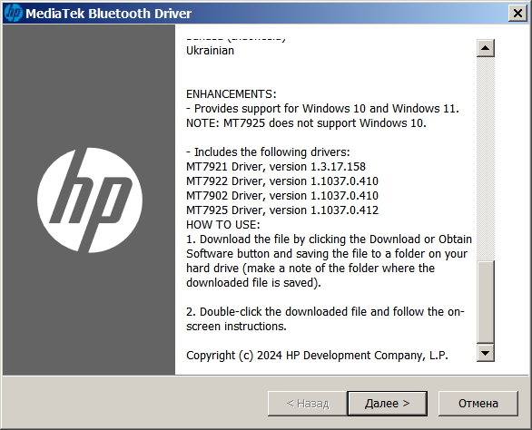Click the ENHANCEMENTS: heading in the notes
This screenshot has width=532, height=430.
[232, 94]
